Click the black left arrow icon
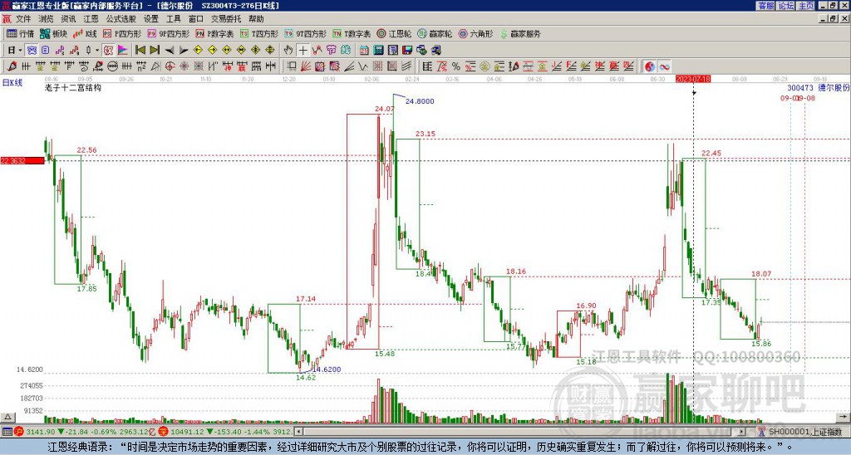Viewport: 851px width, 455px height. pyautogui.click(x=170, y=51)
